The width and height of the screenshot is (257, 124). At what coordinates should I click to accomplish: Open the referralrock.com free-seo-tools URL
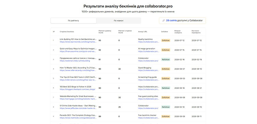[x=78, y=80]
